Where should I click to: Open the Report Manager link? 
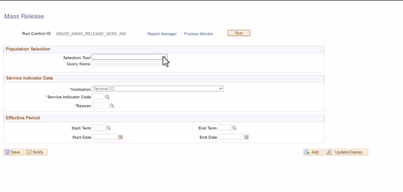coord(162,34)
